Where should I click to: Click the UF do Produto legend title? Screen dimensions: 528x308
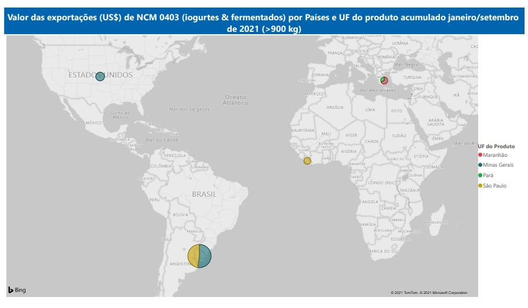click(x=496, y=146)
